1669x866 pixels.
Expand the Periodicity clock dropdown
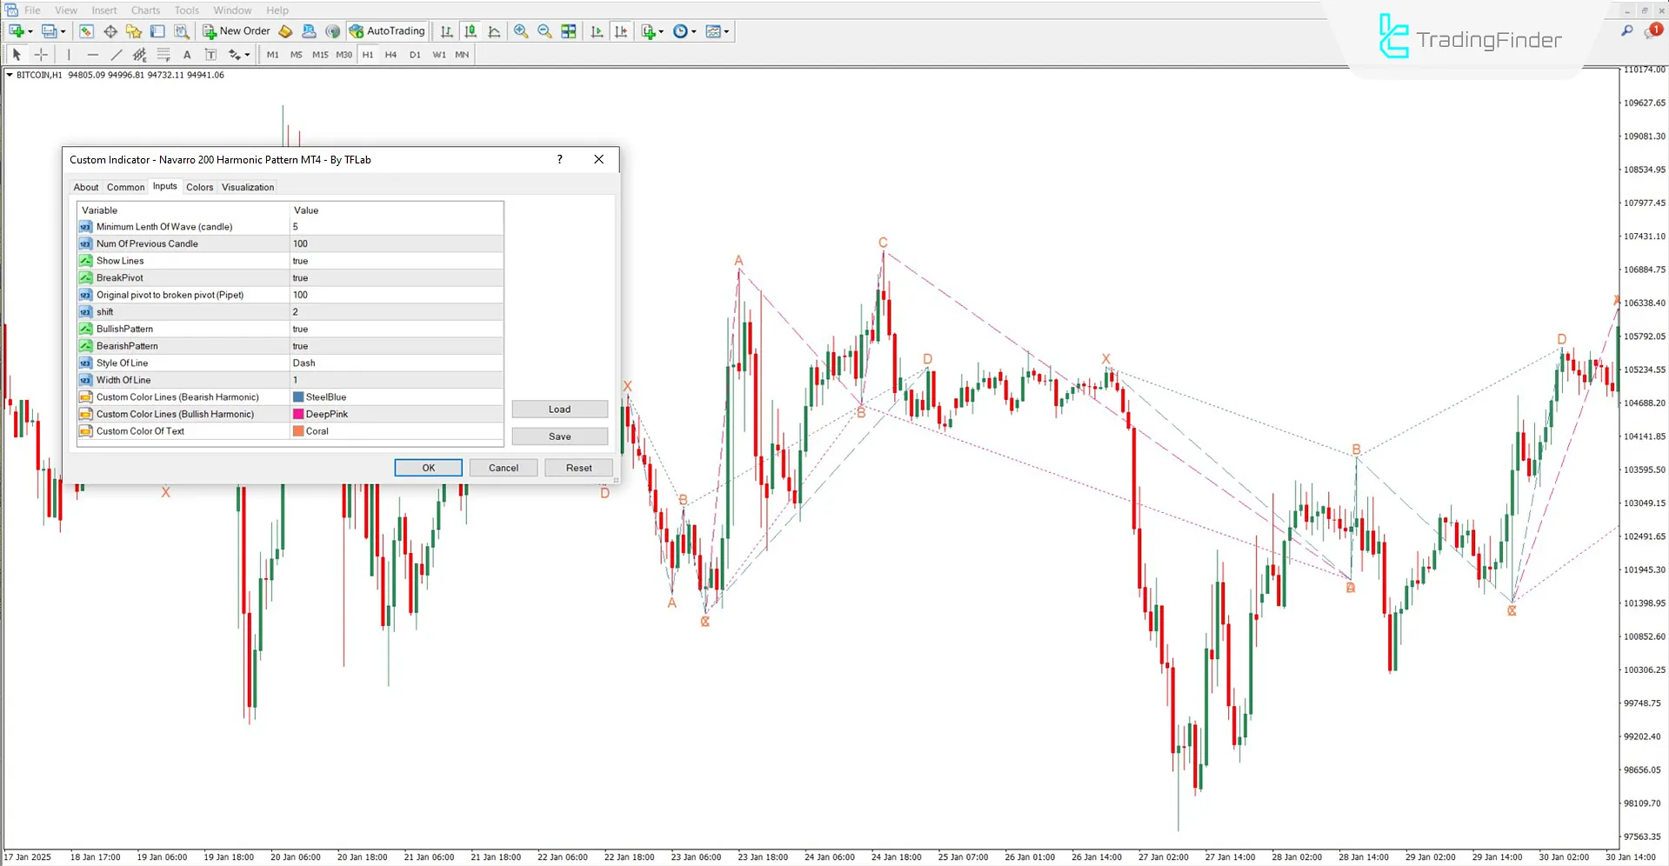[694, 32]
